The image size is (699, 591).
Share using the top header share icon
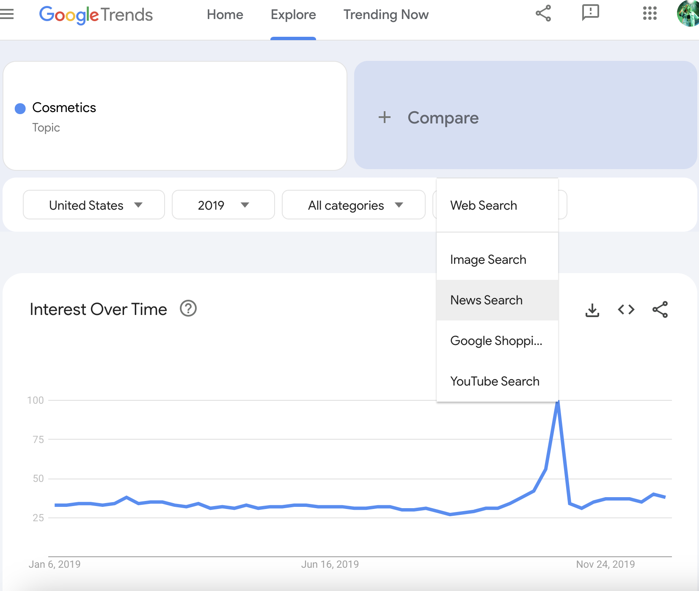(543, 13)
